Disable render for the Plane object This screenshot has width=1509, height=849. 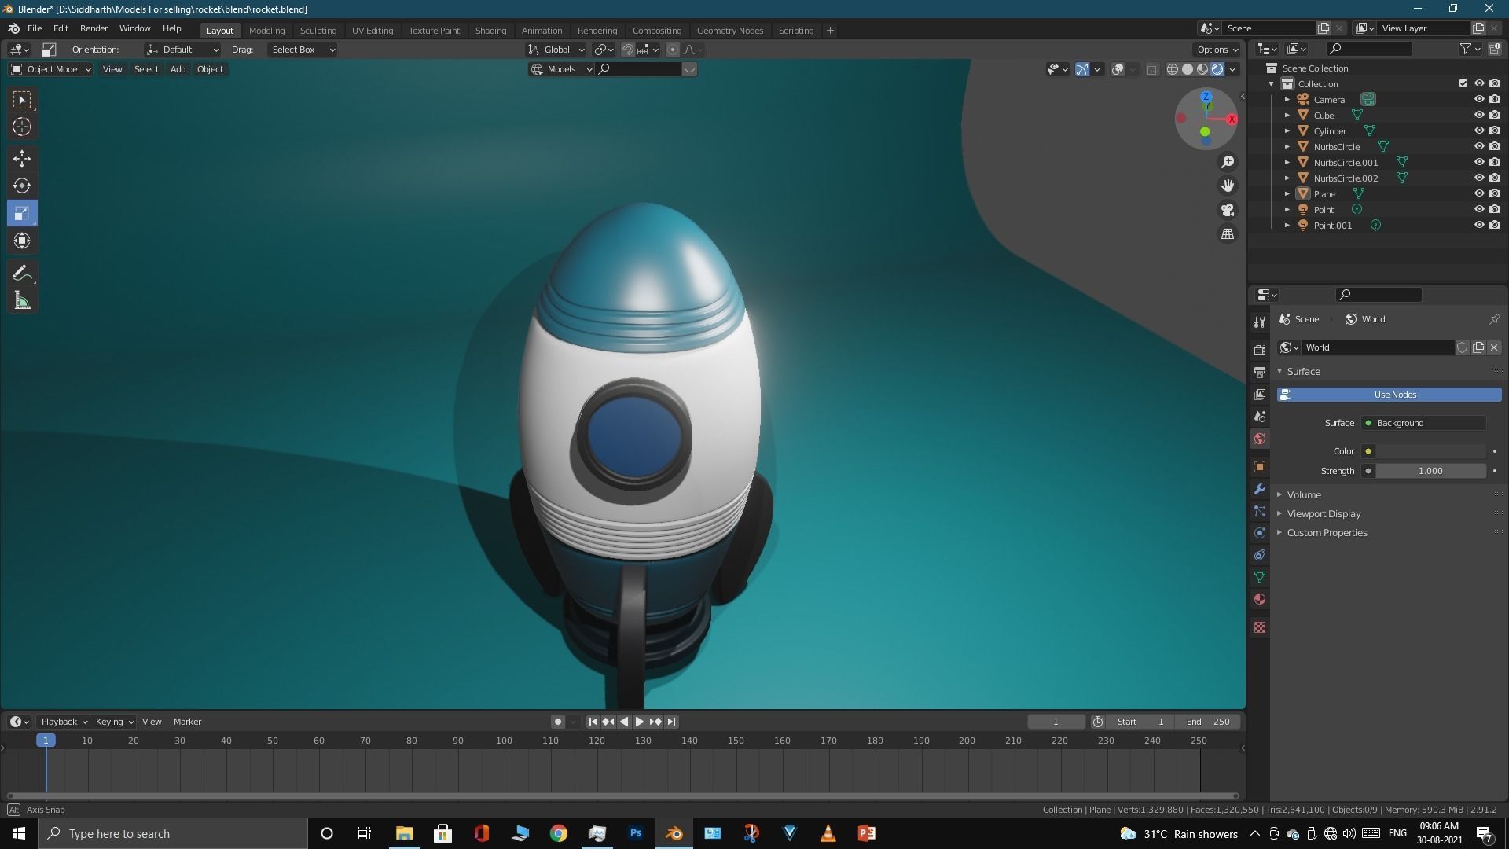(1494, 193)
